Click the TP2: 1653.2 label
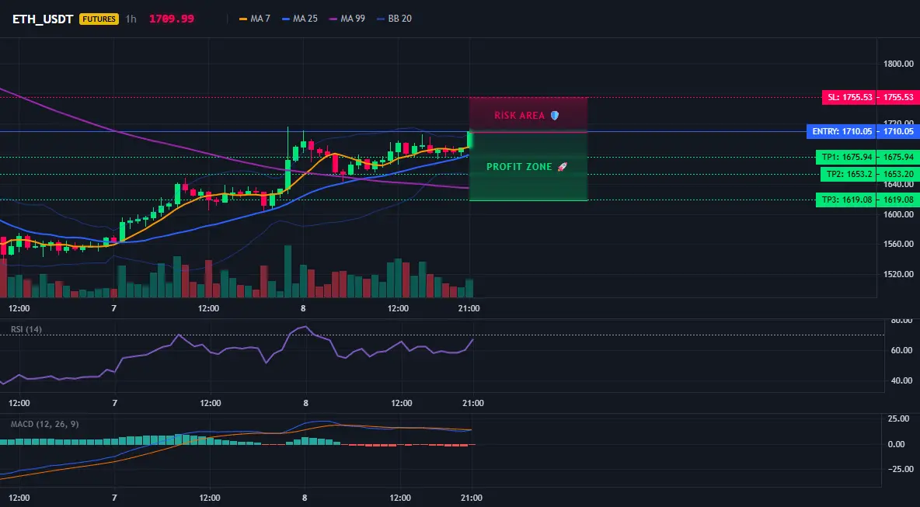 point(849,174)
